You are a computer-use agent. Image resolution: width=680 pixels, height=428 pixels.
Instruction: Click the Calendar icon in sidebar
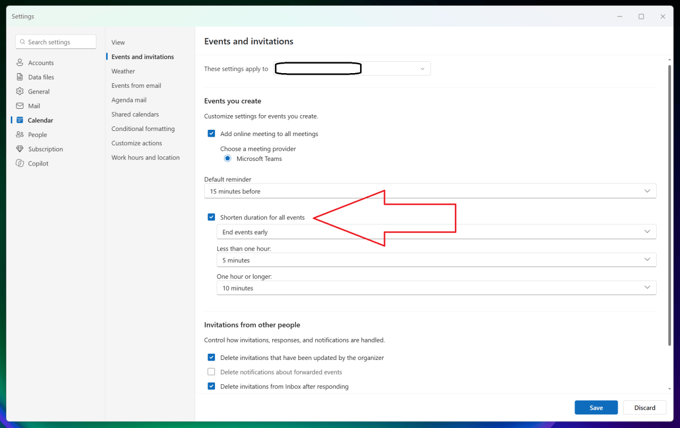click(19, 120)
